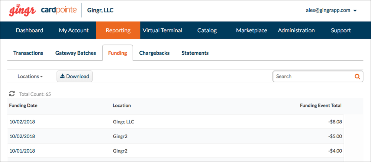Sort by Location column header

click(122, 106)
